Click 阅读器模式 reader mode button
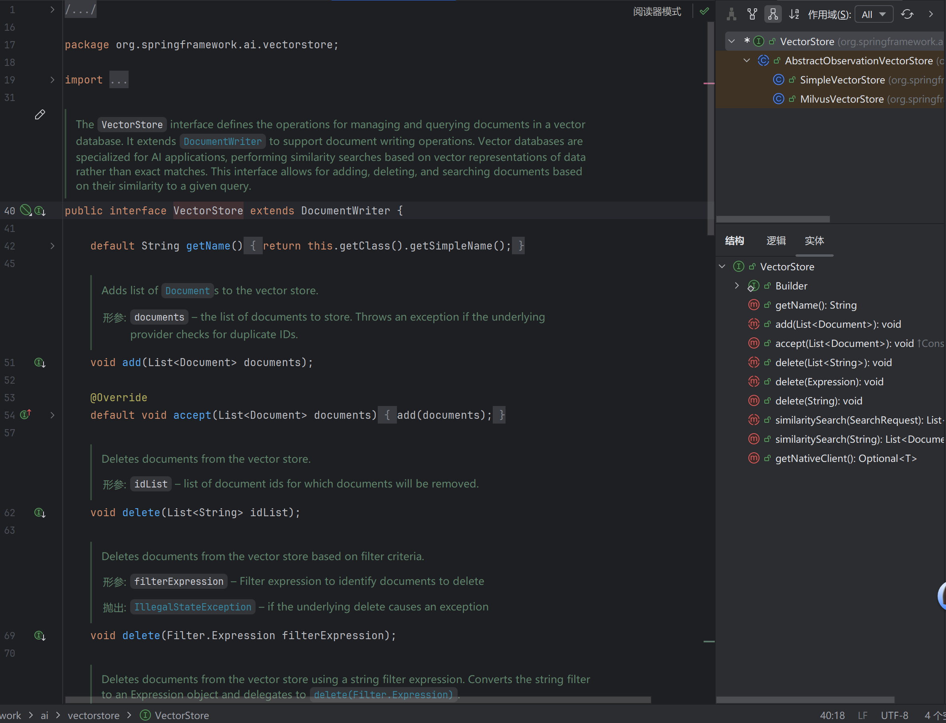Image resolution: width=946 pixels, height=723 pixels. pyautogui.click(x=657, y=12)
